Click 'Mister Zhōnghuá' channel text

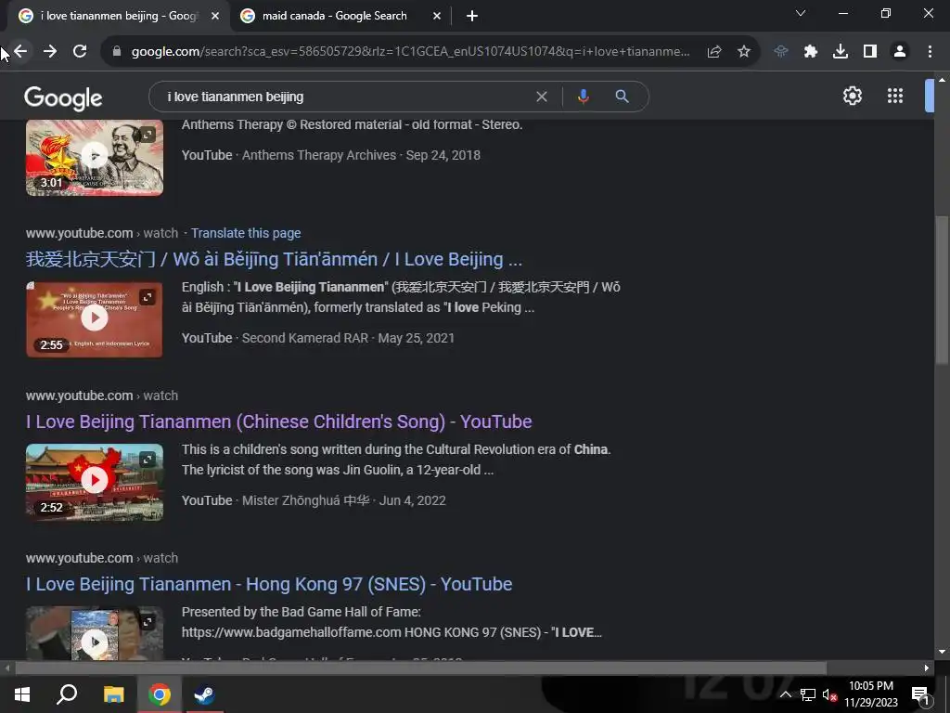tap(305, 500)
